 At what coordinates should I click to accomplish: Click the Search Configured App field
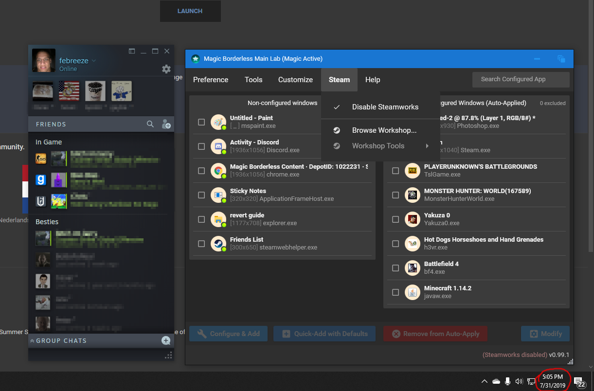(x=521, y=79)
